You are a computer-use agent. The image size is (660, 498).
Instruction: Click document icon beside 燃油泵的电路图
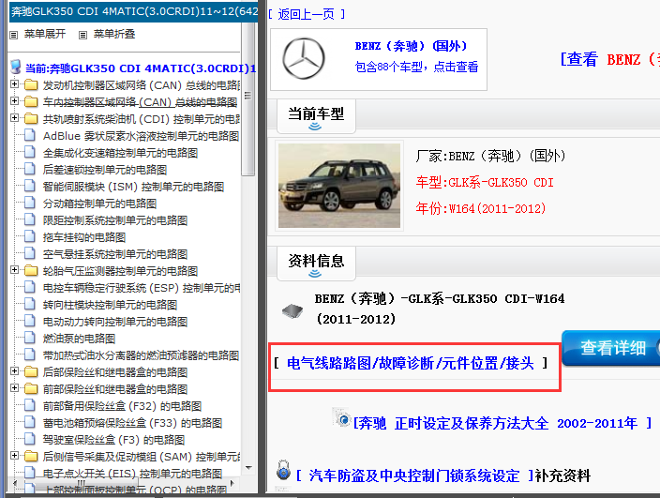click(30, 338)
